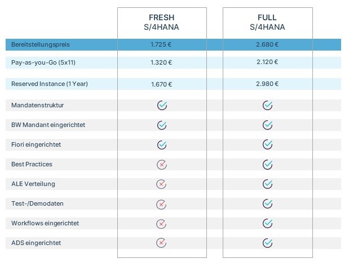Image resolution: width=349 pixels, height=263 pixels.
Task: Click FRESH checkmark for BW Mandant eingerichtet
Action: (162, 125)
